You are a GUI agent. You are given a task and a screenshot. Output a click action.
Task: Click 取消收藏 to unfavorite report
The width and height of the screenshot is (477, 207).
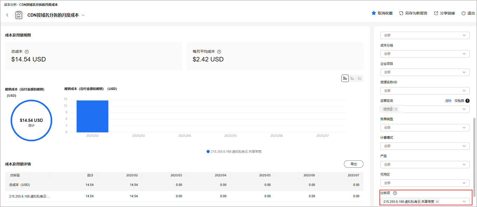coord(385,13)
